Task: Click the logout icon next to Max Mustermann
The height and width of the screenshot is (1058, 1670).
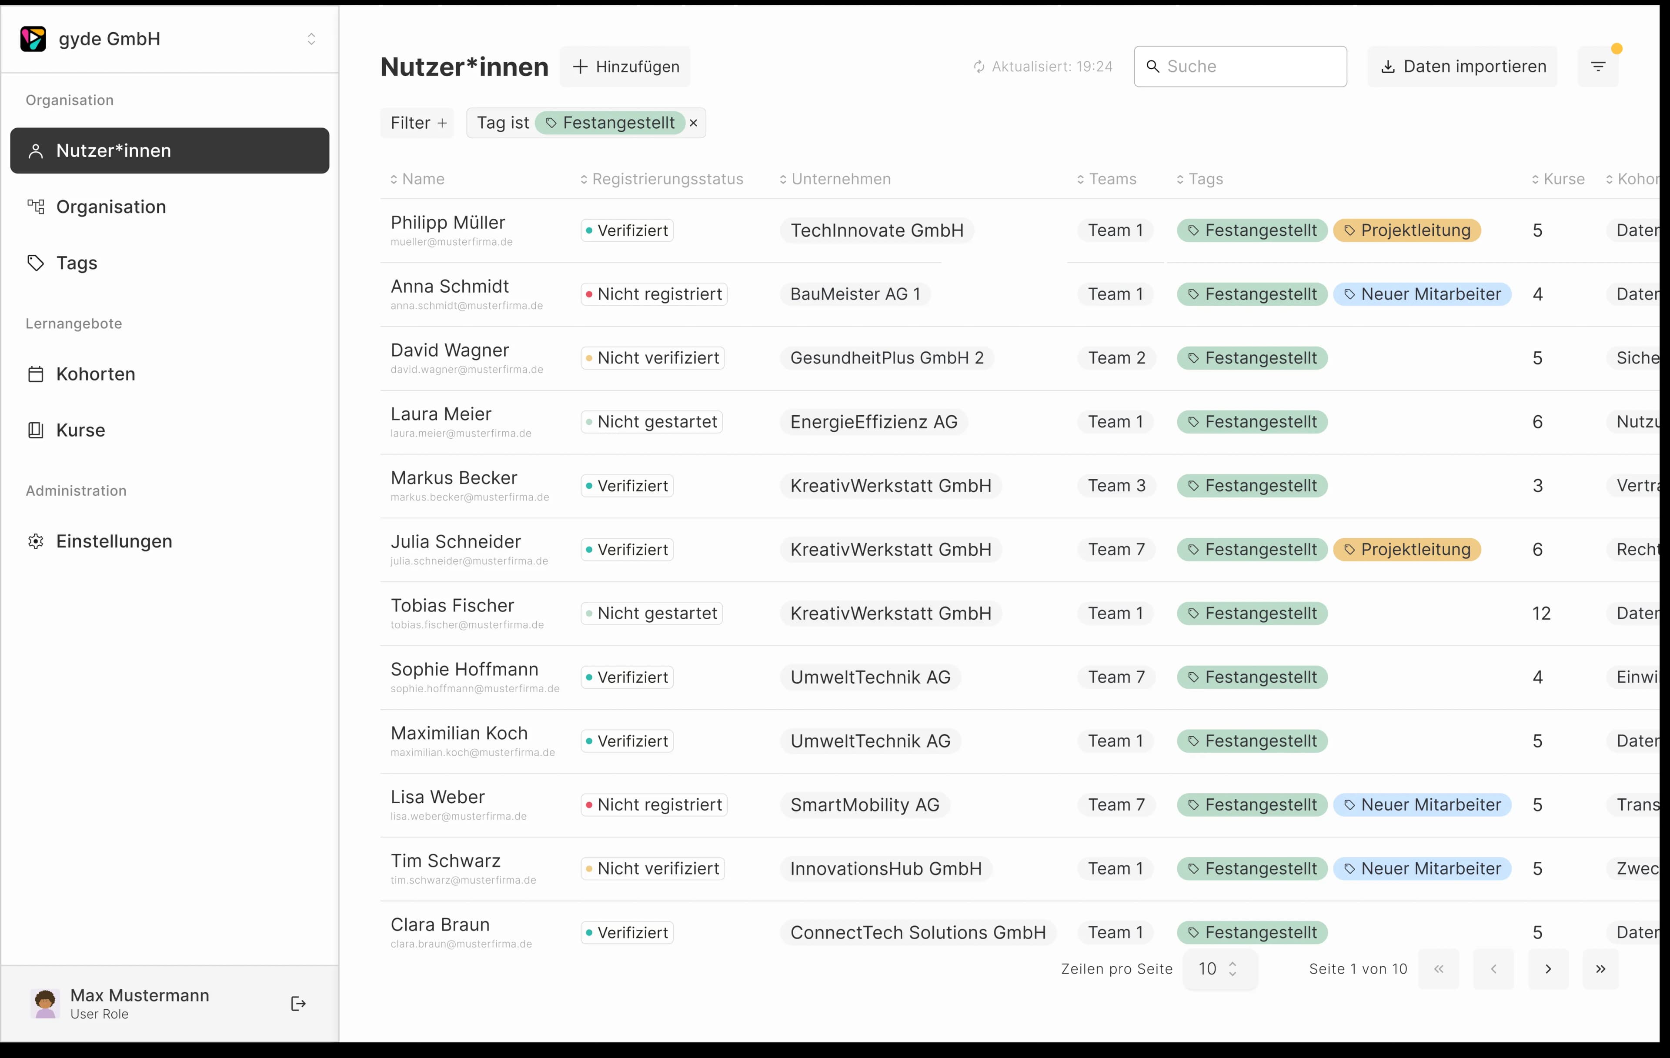Action: click(298, 1003)
